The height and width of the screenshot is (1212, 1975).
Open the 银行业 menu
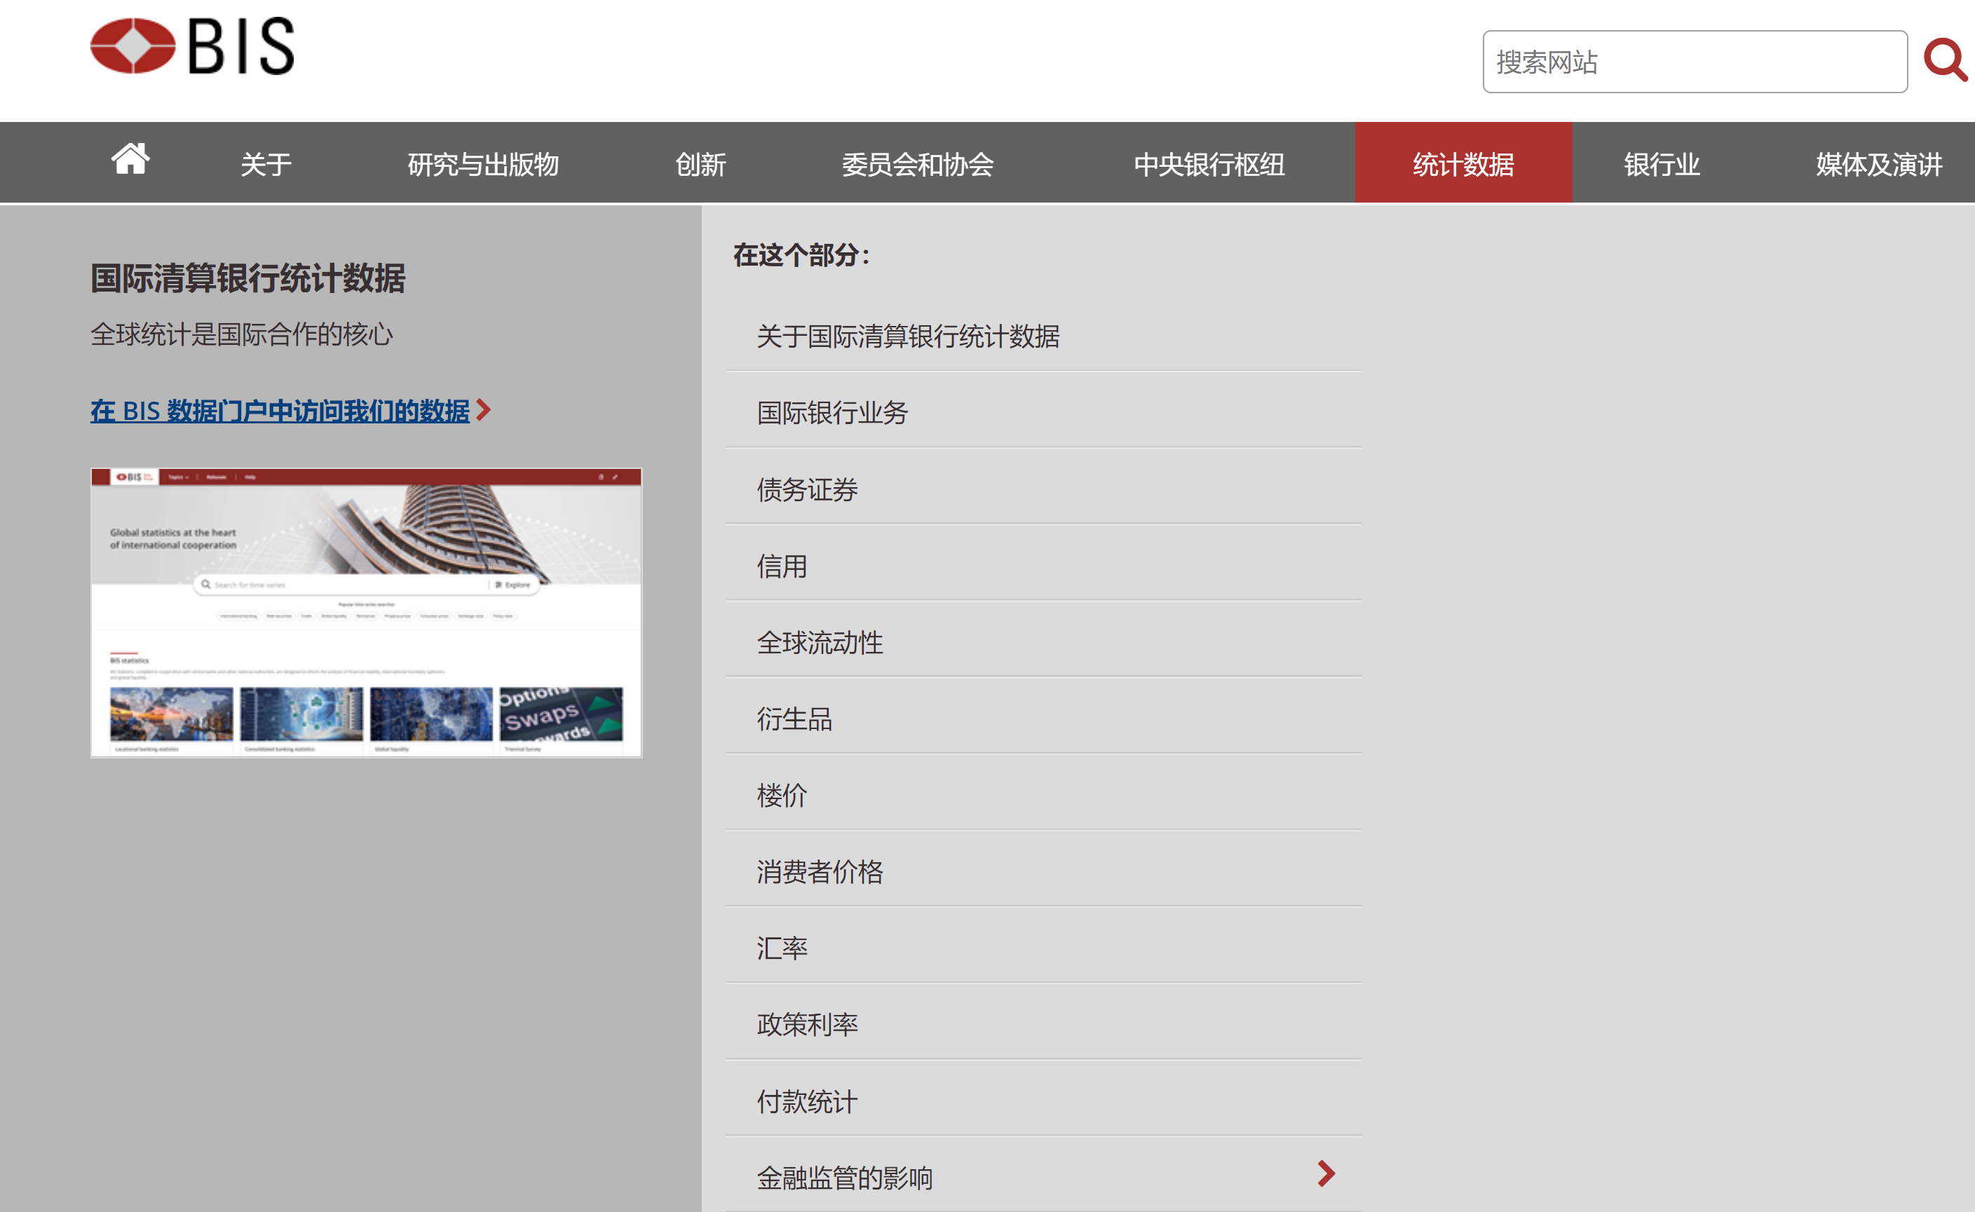[1661, 164]
